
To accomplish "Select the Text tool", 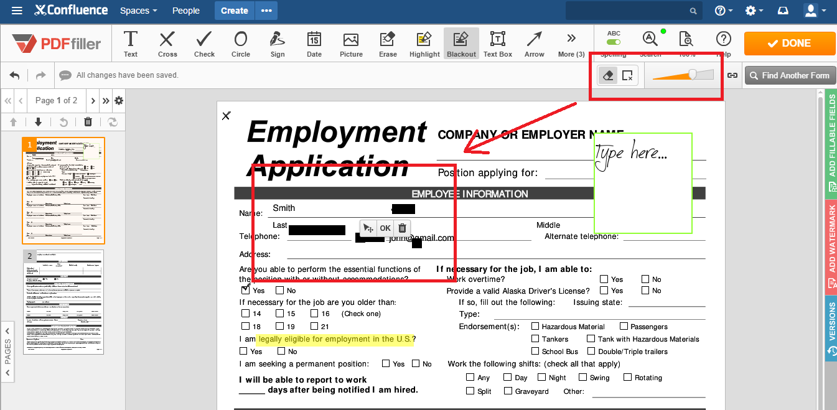I will (x=131, y=44).
